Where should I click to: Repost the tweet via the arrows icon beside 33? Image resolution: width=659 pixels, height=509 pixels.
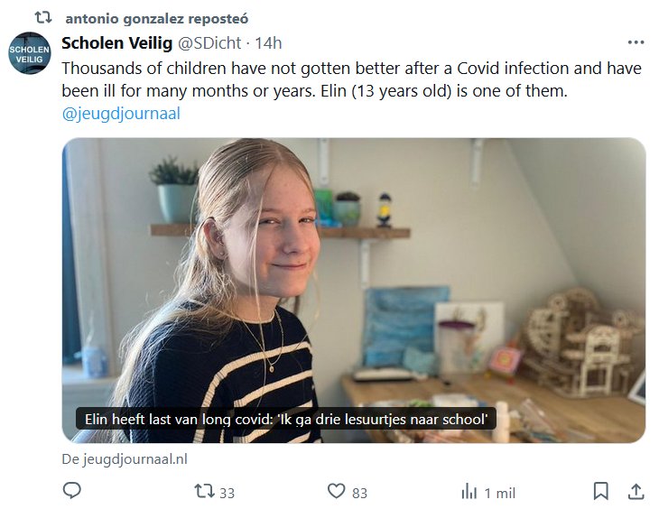point(205,491)
